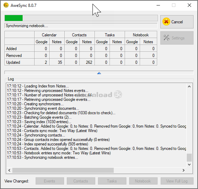
Task: View changed Contacts button
Action: (81, 181)
